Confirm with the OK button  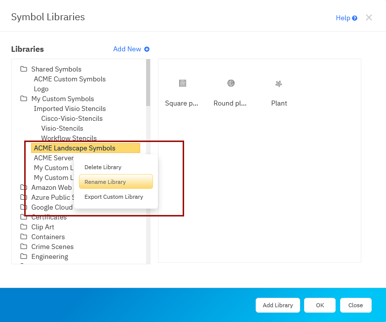point(320,305)
